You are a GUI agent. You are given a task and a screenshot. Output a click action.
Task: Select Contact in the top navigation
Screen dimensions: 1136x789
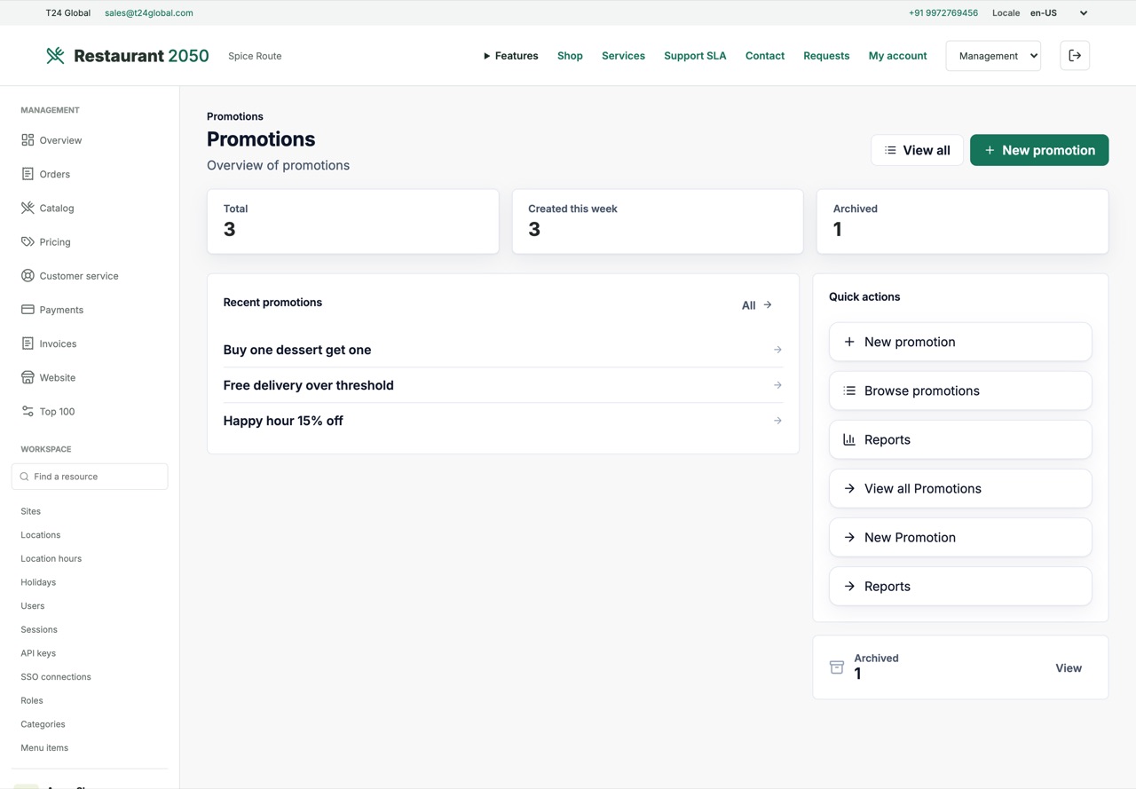(765, 56)
